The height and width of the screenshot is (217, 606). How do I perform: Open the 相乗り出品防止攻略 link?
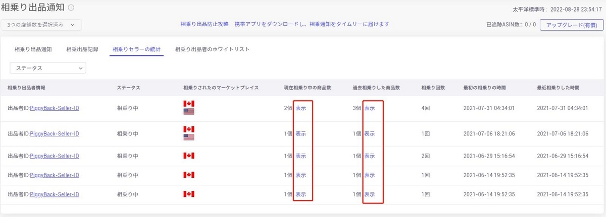pyautogui.click(x=205, y=24)
